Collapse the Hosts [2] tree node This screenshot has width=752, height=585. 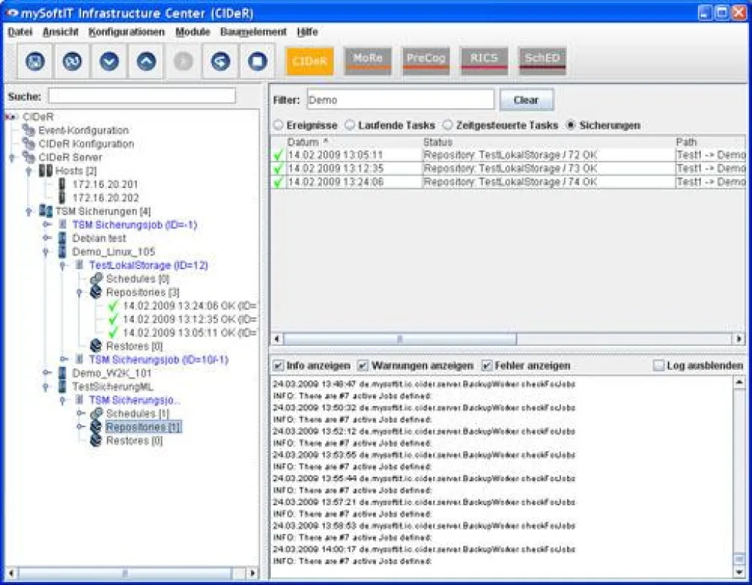point(29,170)
